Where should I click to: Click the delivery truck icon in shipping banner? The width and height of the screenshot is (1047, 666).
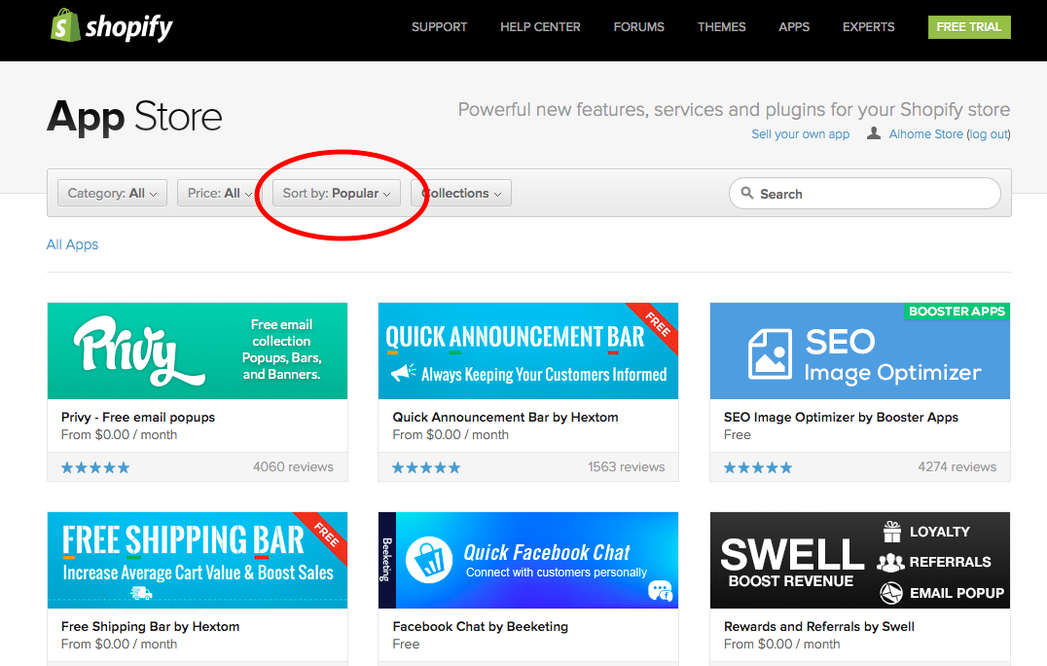(x=141, y=593)
